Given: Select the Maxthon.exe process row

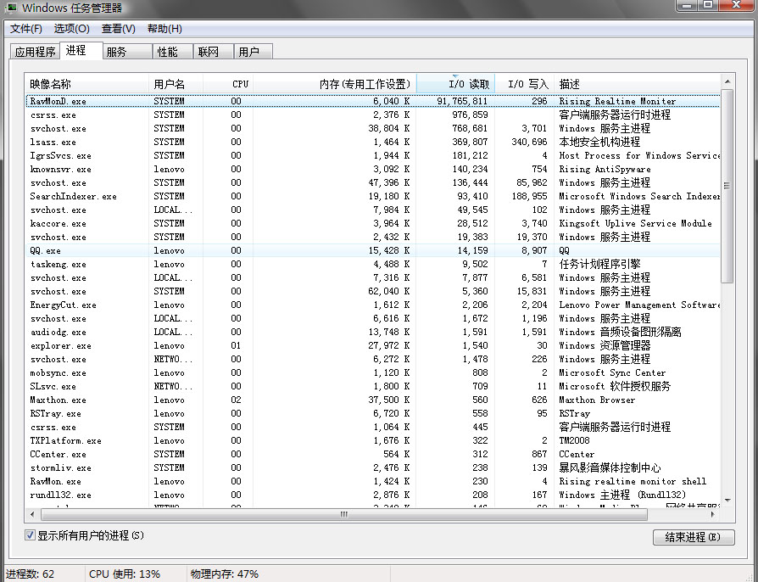Looking at the screenshot, I should point(372,400).
